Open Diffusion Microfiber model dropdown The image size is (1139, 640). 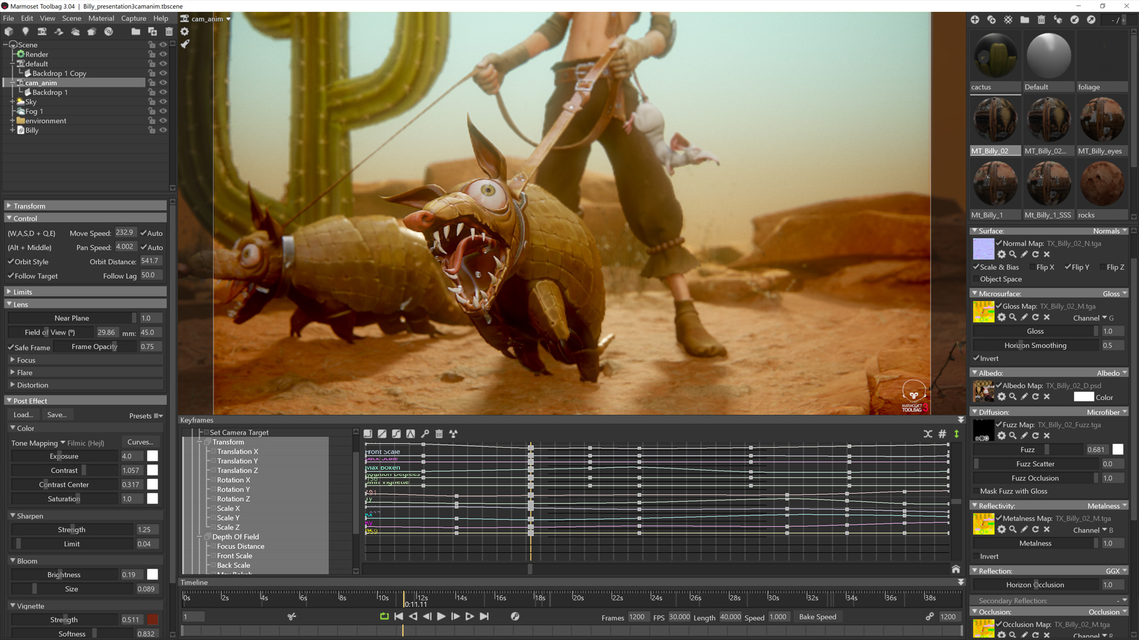click(1106, 412)
